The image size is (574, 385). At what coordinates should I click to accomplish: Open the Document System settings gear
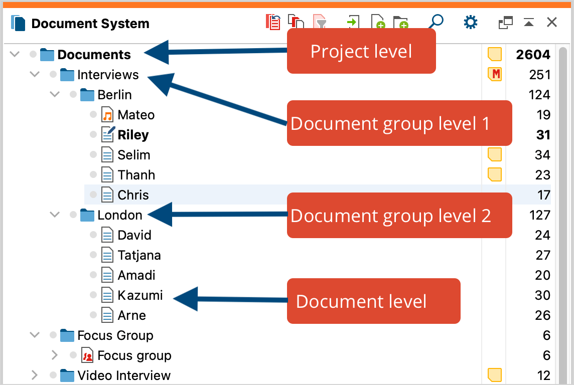click(x=470, y=22)
